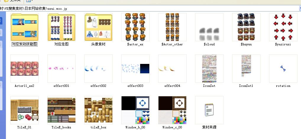Select the $yazirusi red arrows thumbnail

click(283, 27)
